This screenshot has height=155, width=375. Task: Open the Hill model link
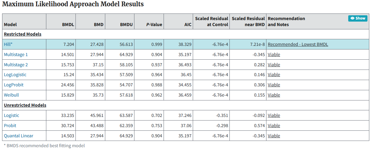pyautogui.click(x=8, y=44)
